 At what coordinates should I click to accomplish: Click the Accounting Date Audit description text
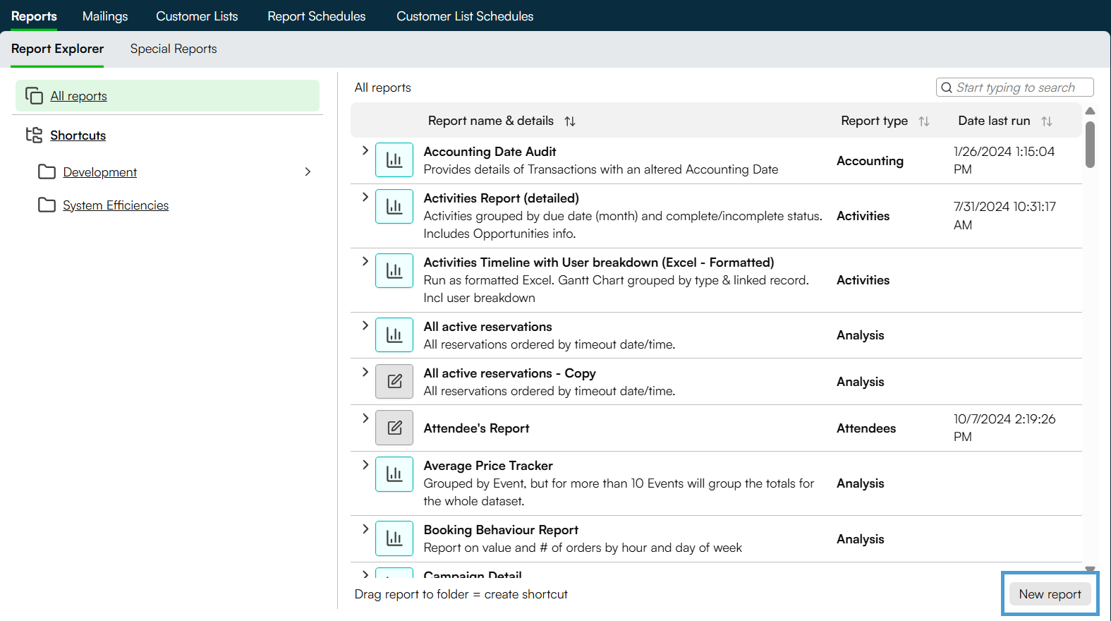601,169
